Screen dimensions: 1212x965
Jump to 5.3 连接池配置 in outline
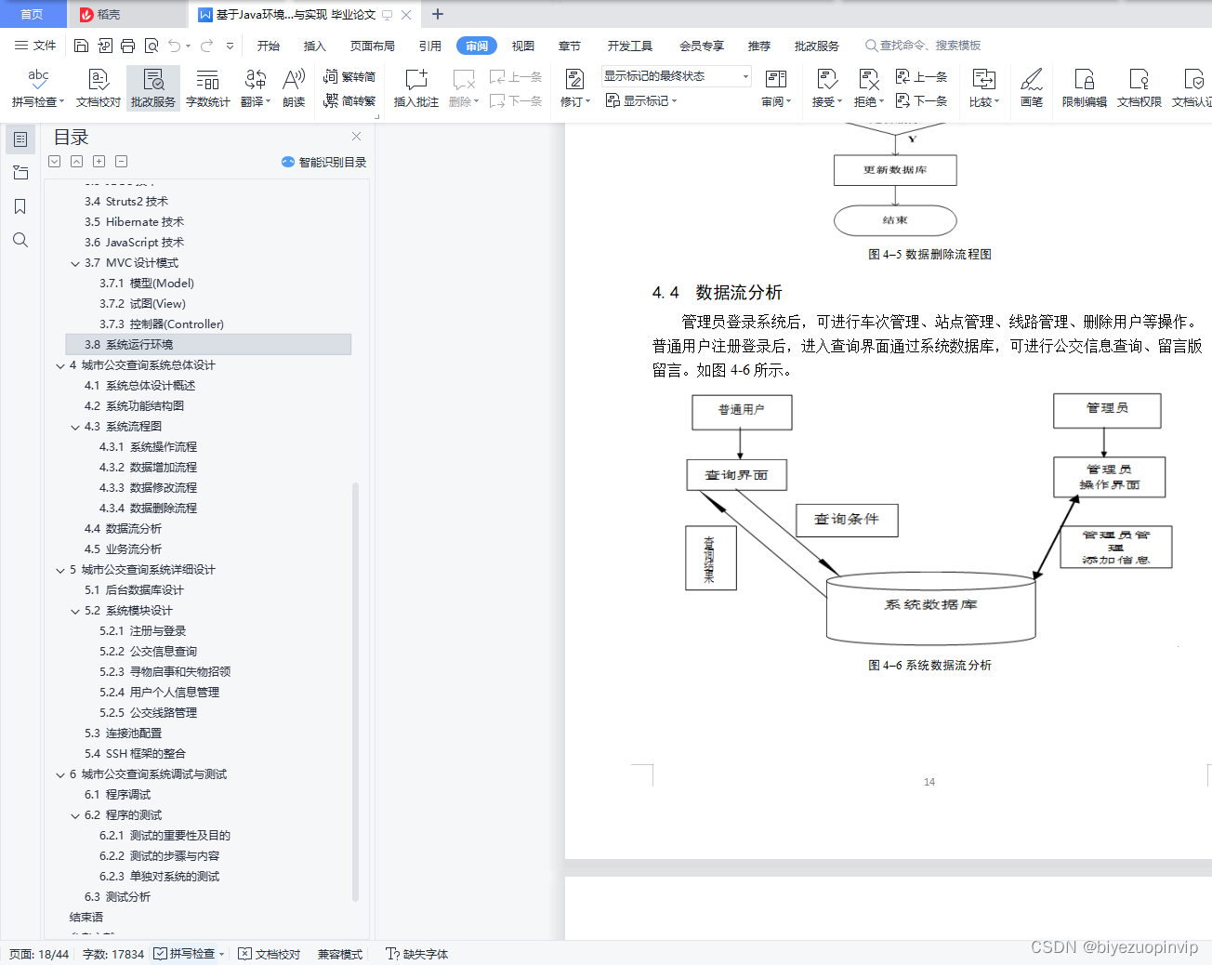pyautogui.click(x=123, y=734)
